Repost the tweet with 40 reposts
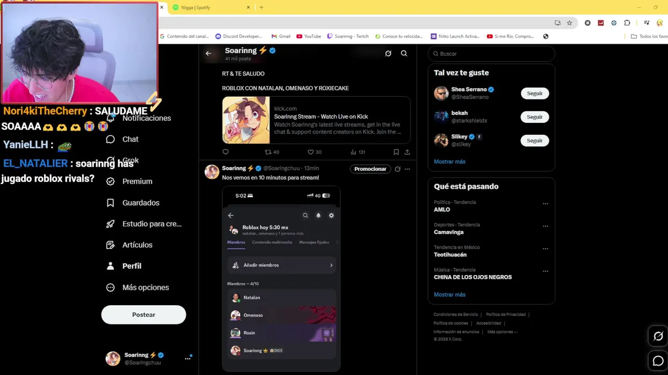 pos(272,152)
